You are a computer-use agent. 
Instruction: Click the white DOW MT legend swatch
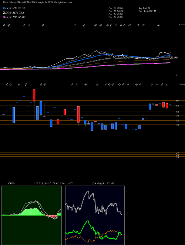(x=4, y=13)
